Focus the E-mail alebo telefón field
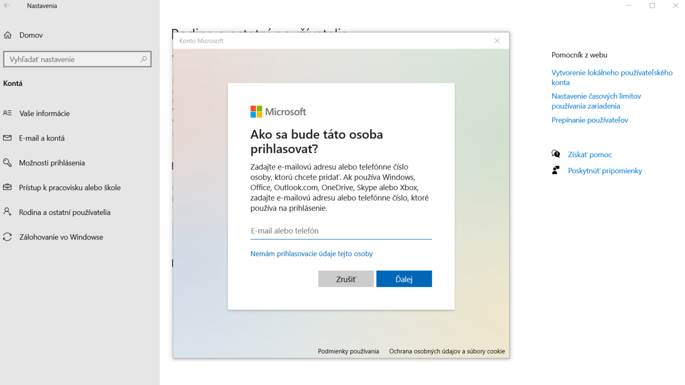 pos(341,231)
